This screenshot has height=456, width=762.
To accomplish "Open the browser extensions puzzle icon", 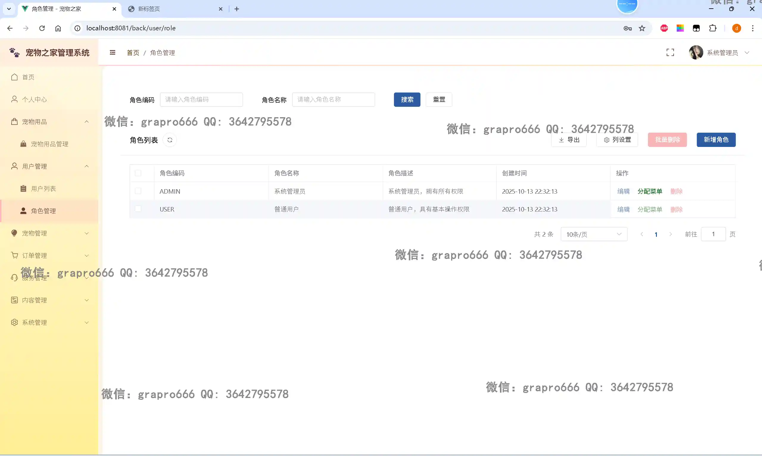I will coord(713,28).
